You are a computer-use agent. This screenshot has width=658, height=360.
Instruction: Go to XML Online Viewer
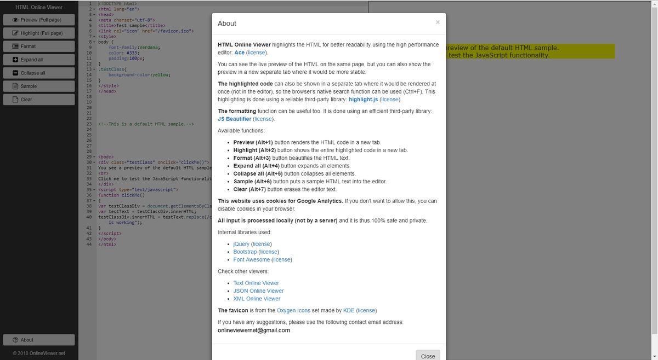(257, 299)
